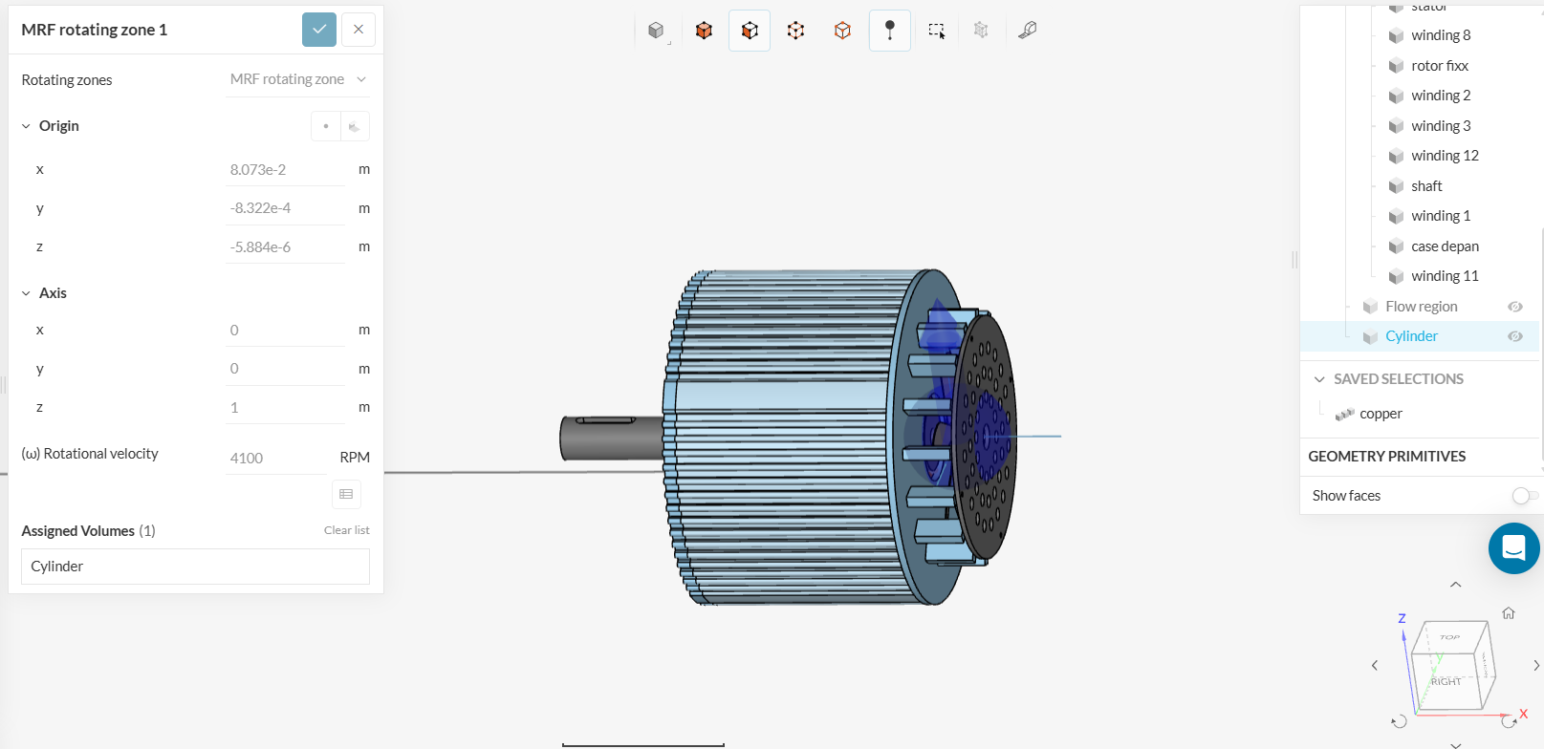Edit the Axis y value field
Viewport: 1544px width, 749px height.
tap(285, 369)
